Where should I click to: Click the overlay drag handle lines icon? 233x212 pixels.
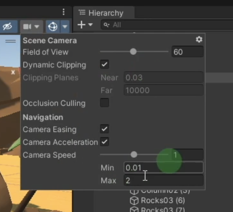tap(11, 41)
